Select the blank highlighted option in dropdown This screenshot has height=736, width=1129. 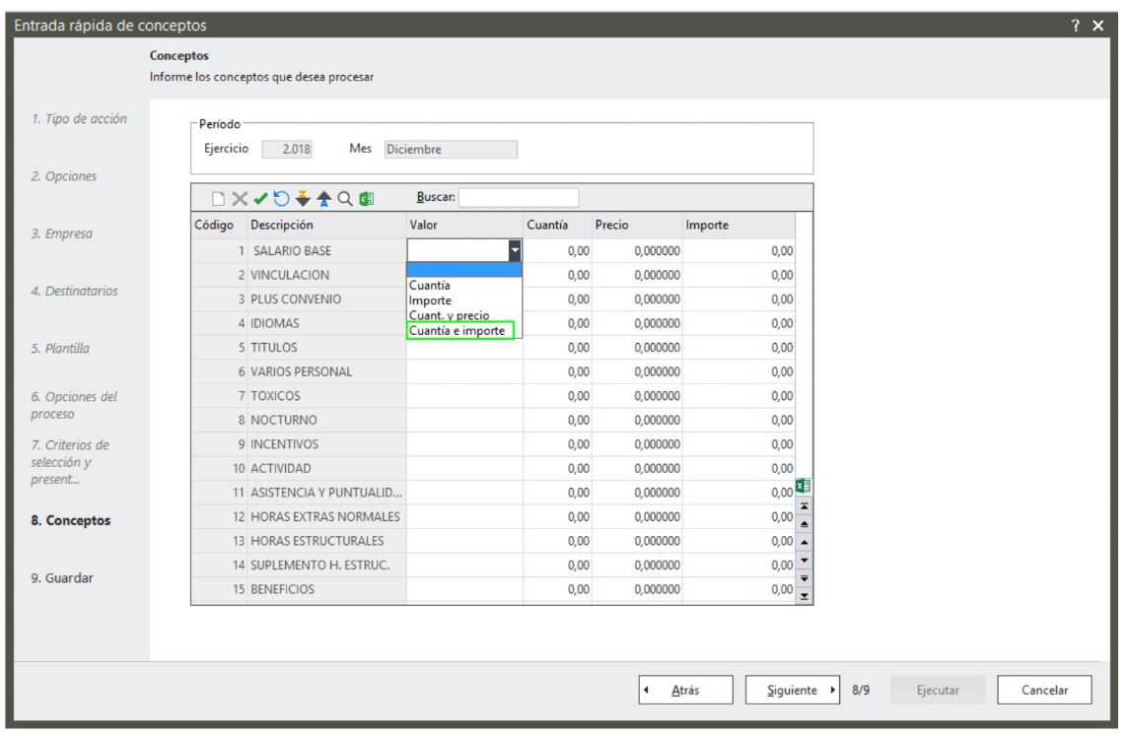point(463,270)
